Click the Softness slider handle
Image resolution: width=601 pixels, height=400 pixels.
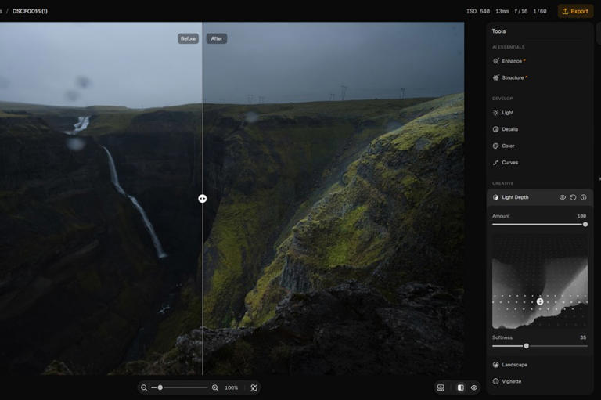(527, 346)
